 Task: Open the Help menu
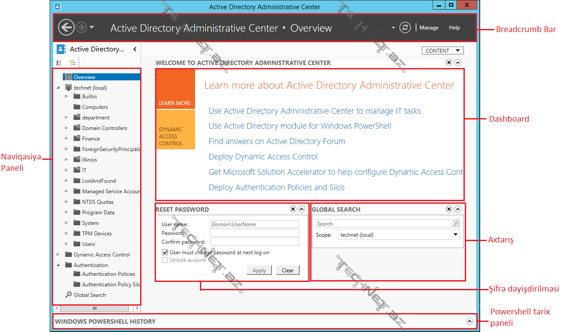(x=454, y=28)
